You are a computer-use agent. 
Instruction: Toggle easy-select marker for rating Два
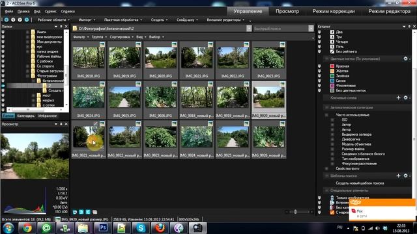[319, 32]
